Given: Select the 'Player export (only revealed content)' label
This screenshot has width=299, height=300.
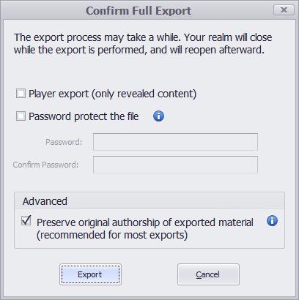Looking at the screenshot, I should coord(113,94).
